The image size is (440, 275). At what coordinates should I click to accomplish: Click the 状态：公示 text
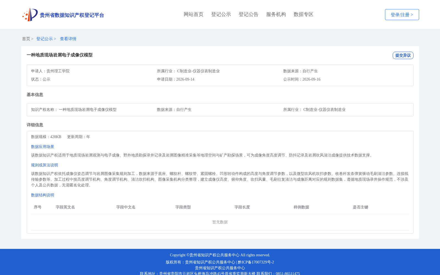pyautogui.click(x=41, y=79)
